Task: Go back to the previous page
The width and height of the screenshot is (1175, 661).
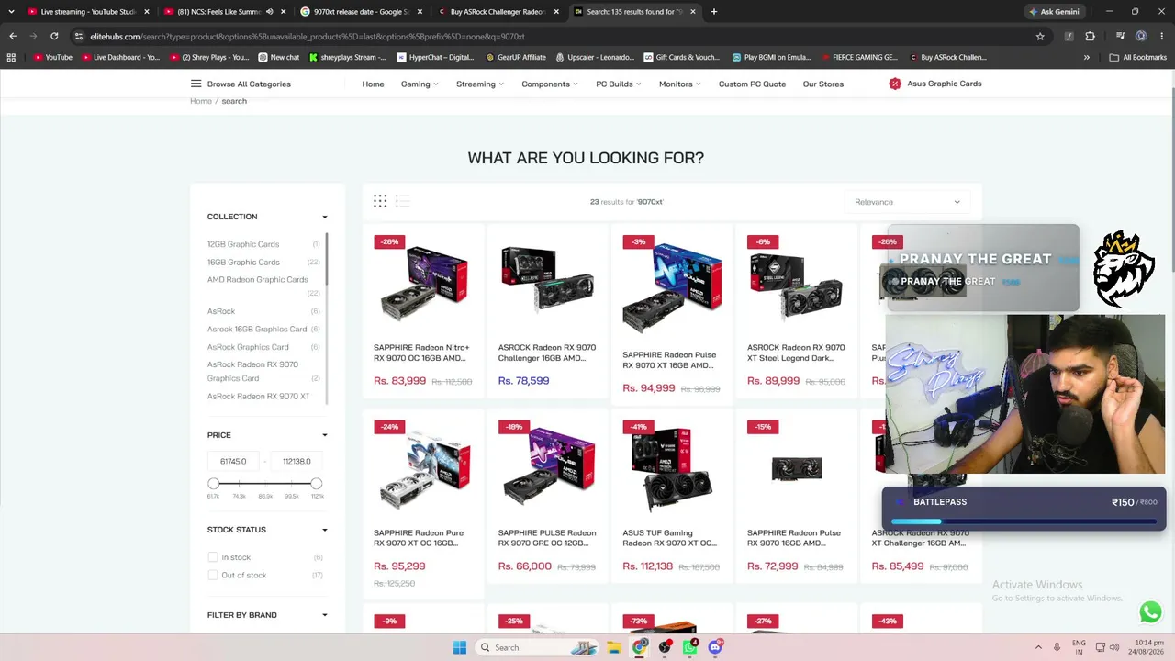Action: pyautogui.click(x=13, y=36)
